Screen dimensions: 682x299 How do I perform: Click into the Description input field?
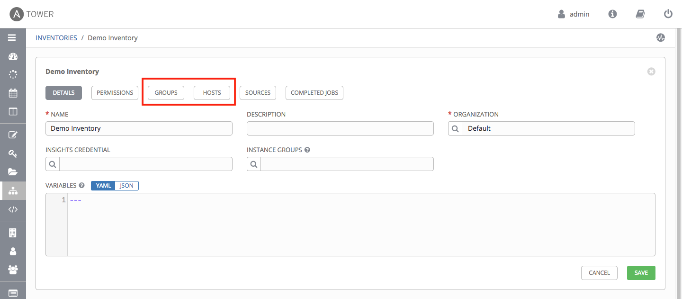pyautogui.click(x=340, y=128)
